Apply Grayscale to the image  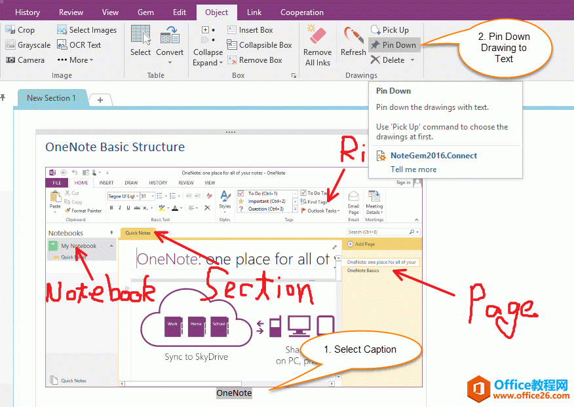click(28, 45)
